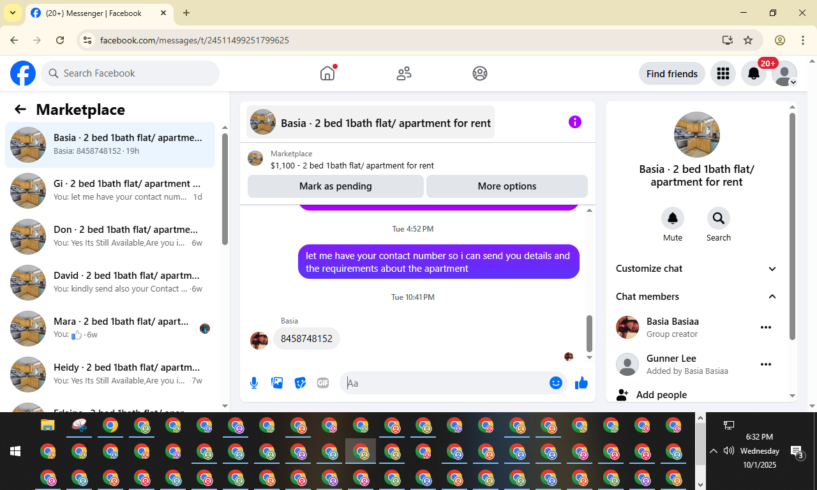817x490 pixels.
Task: Click the purple contact number message bubble
Action: (x=438, y=262)
